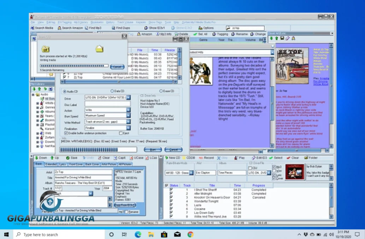This screenshot has height=239, width=365.
Task: Select the Audio CD radio button
Action: [x=64, y=91]
